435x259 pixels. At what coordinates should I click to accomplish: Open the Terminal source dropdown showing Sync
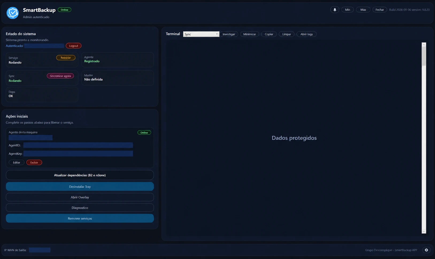pyautogui.click(x=201, y=34)
